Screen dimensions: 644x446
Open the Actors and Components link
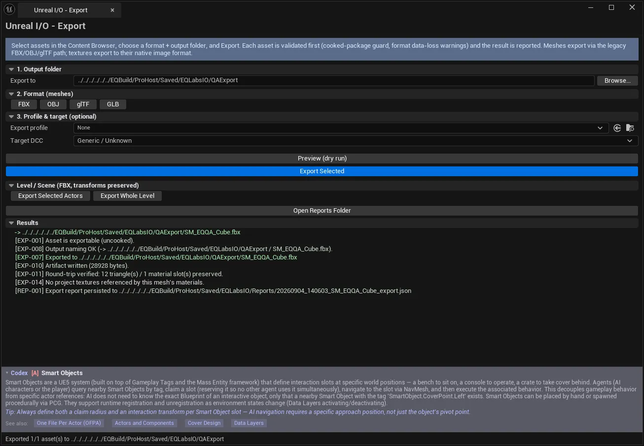pyautogui.click(x=144, y=423)
